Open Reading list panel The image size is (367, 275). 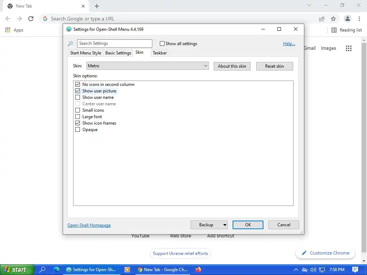pyautogui.click(x=347, y=30)
